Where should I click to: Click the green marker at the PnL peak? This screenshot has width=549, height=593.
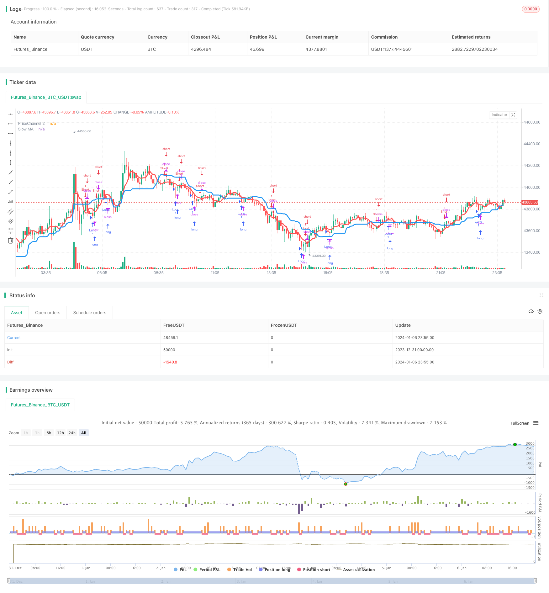[x=515, y=444]
